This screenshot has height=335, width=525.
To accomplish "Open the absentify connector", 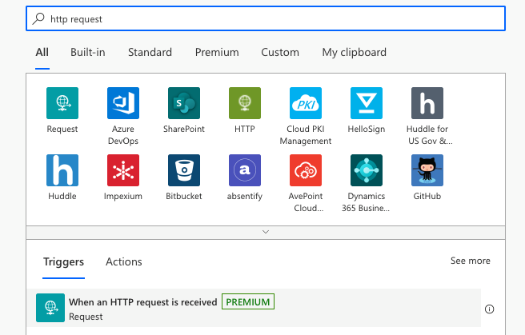I will (245, 170).
